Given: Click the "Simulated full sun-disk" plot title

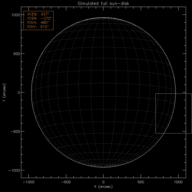Looking at the screenshot, I should click(x=103, y=3).
